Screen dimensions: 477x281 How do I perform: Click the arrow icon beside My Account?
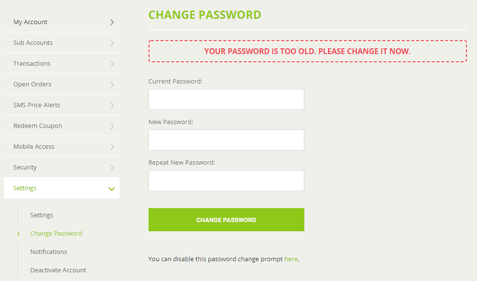click(112, 22)
